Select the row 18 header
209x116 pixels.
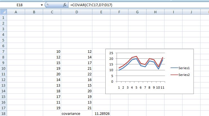tap(3, 113)
